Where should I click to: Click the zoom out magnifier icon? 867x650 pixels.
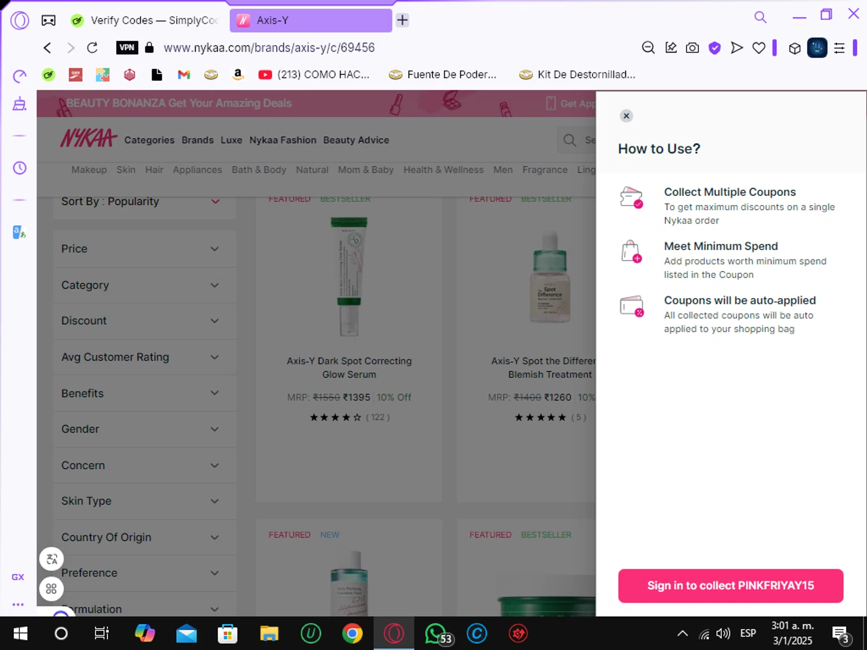tap(649, 48)
